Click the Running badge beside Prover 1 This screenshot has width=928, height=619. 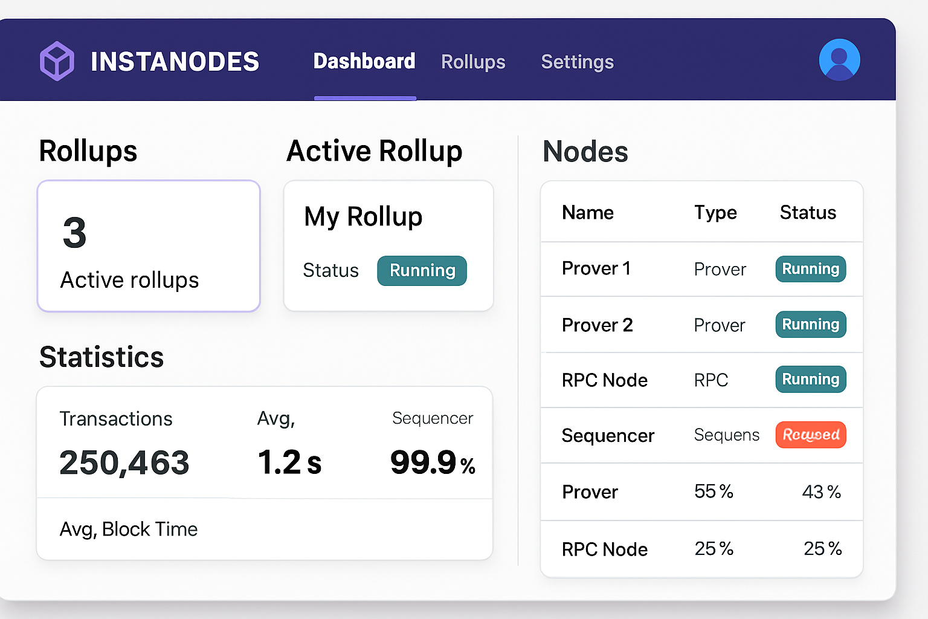810,269
